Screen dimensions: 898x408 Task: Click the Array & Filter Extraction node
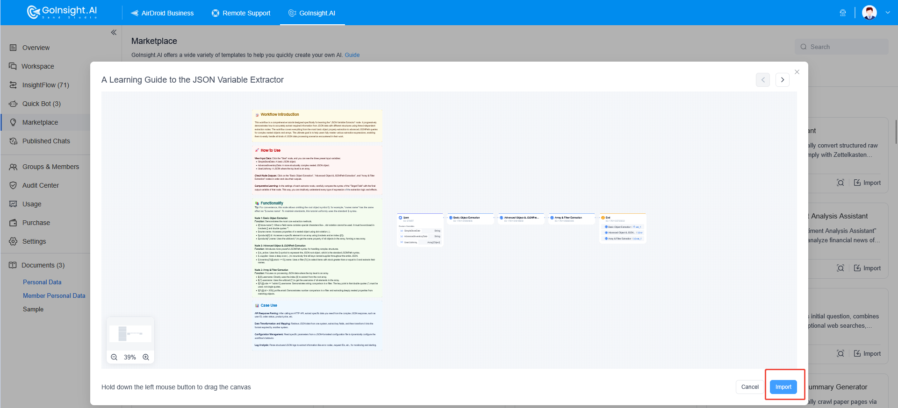click(x=571, y=219)
